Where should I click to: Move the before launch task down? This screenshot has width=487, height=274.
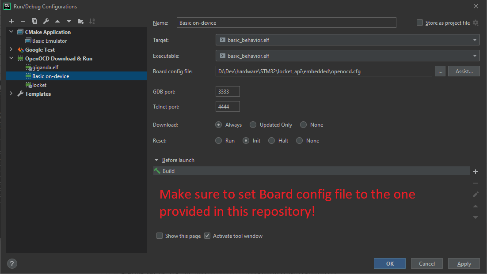click(x=476, y=218)
